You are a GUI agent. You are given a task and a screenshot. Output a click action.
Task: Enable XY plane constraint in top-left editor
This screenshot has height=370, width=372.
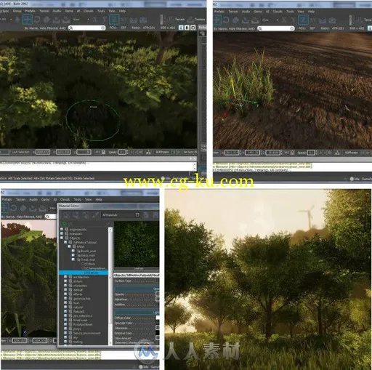pyautogui.click(x=124, y=20)
